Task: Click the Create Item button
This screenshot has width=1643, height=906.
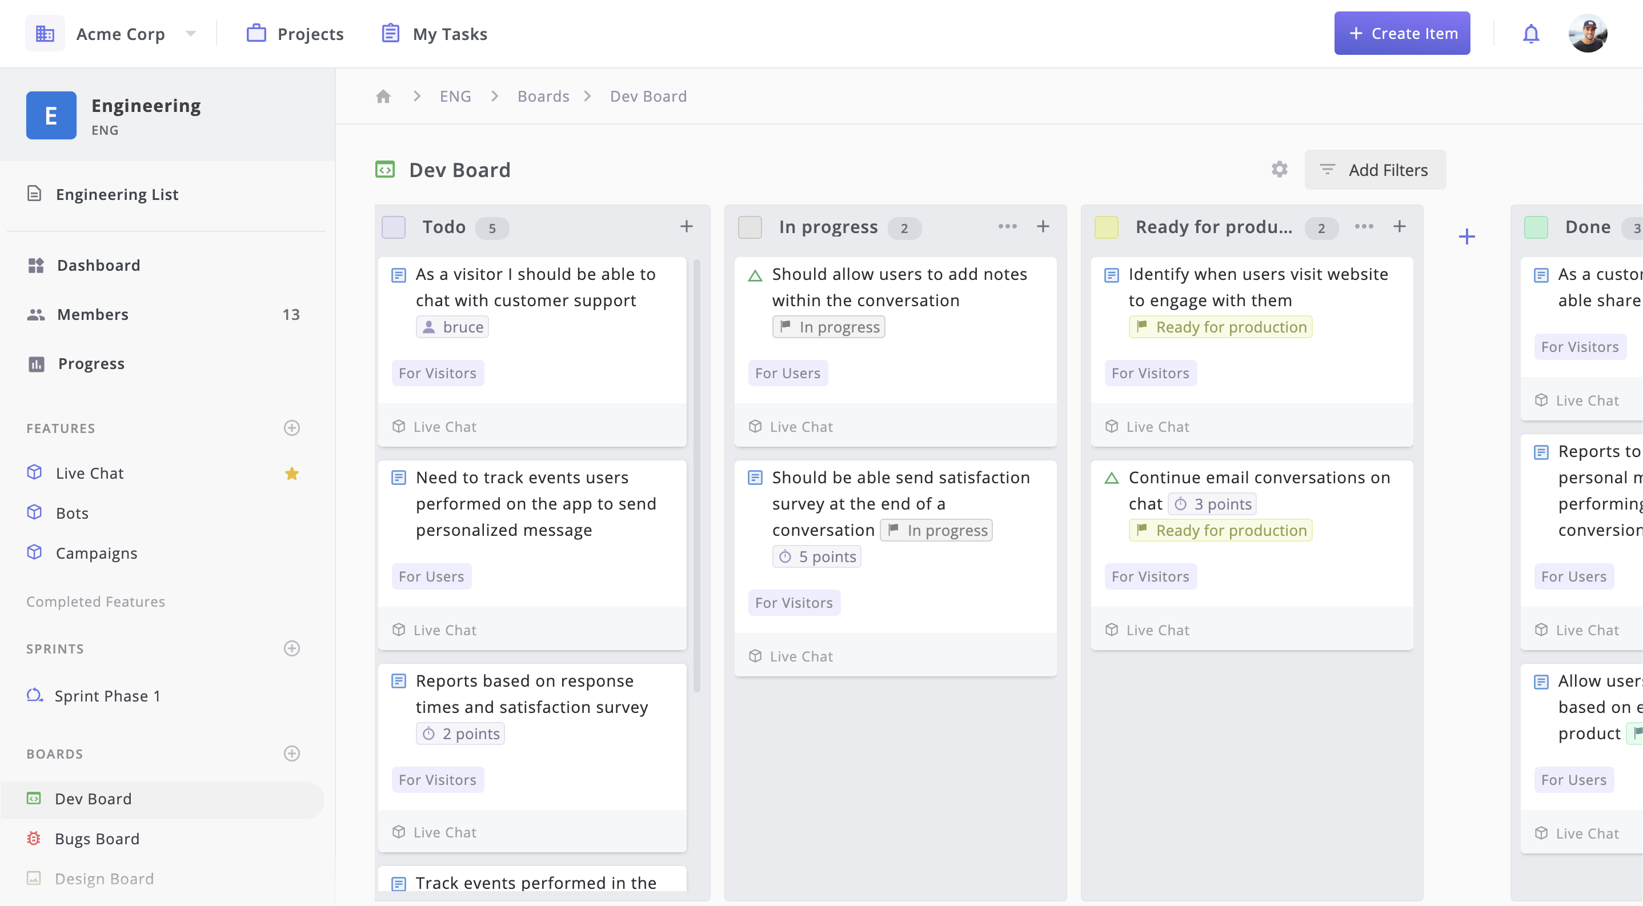Action: (1401, 33)
